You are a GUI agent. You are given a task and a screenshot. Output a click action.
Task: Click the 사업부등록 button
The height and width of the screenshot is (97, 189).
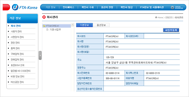click(x=171, y=30)
